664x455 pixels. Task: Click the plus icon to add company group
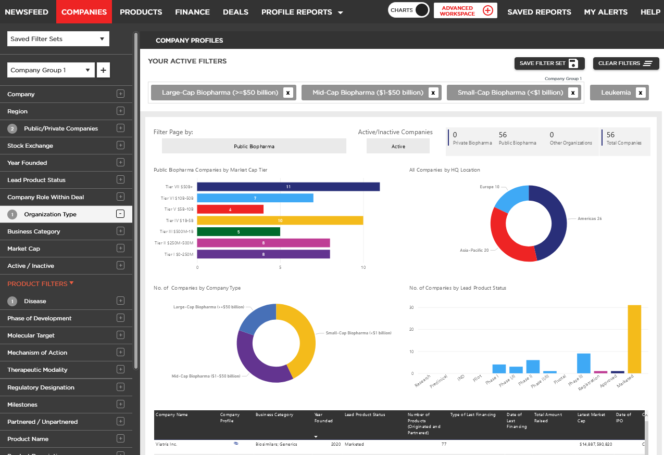pos(103,70)
